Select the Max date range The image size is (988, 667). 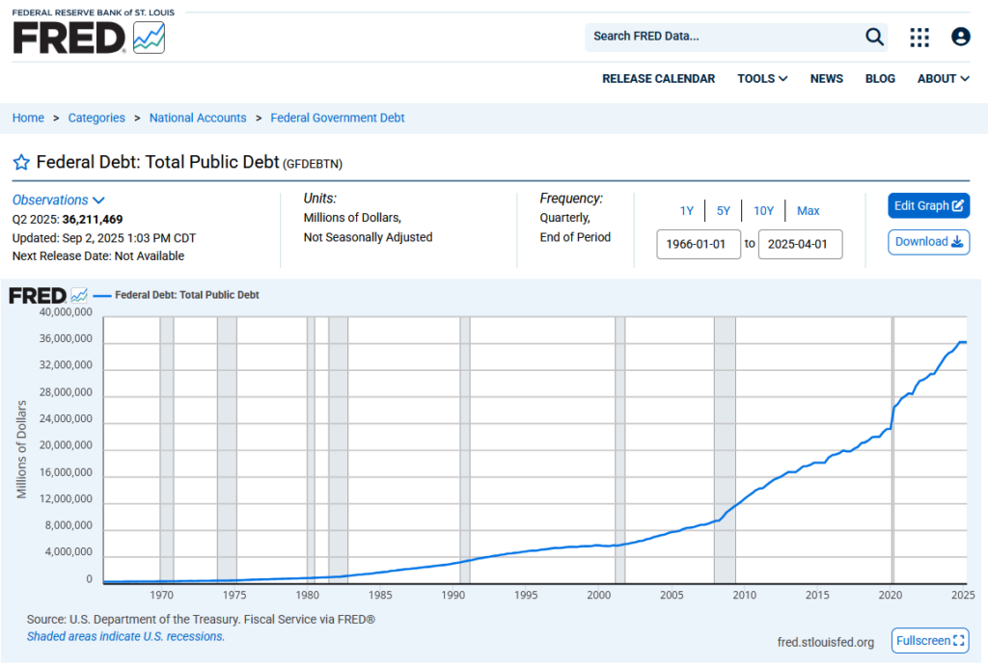(x=808, y=211)
